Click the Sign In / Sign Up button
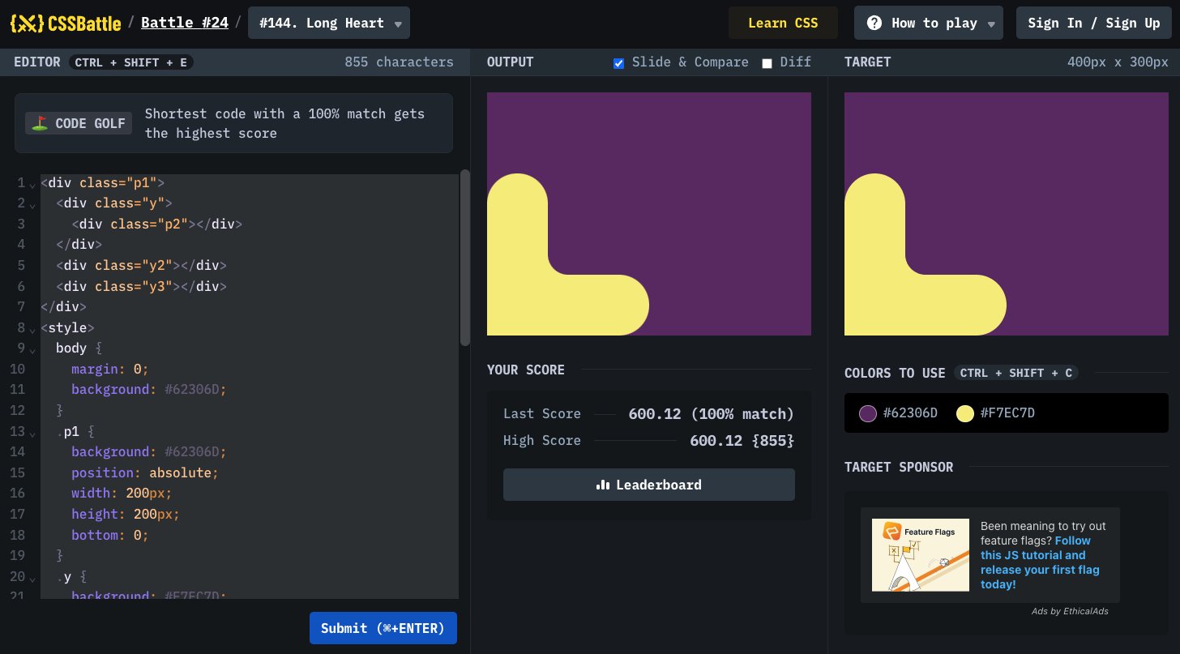This screenshot has width=1180, height=654. click(x=1093, y=23)
